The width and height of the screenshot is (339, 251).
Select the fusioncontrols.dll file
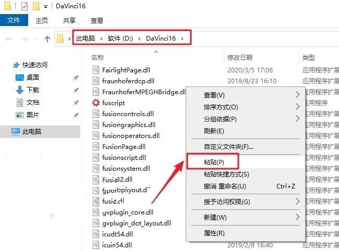(128, 114)
